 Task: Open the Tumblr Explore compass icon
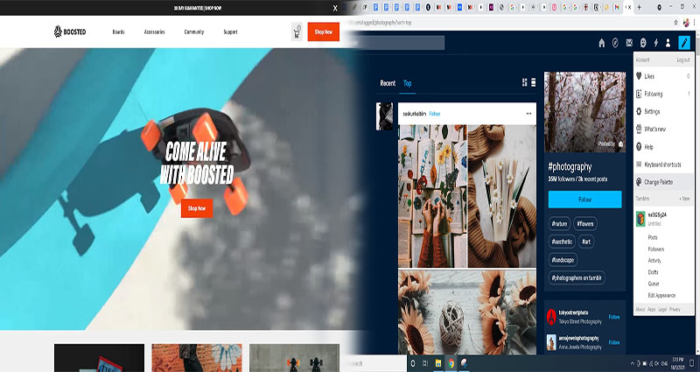tap(616, 43)
